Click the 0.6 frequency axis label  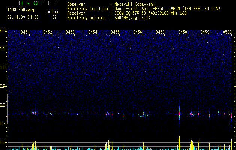click(x=3, y=142)
